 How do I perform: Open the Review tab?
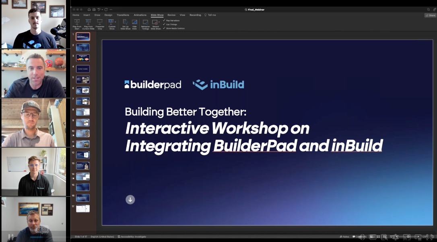[171, 15]
